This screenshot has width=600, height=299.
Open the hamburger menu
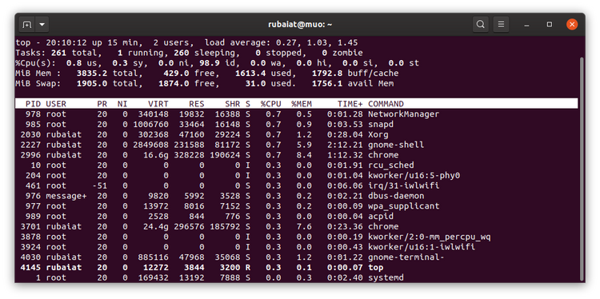[x=501, y=25]
